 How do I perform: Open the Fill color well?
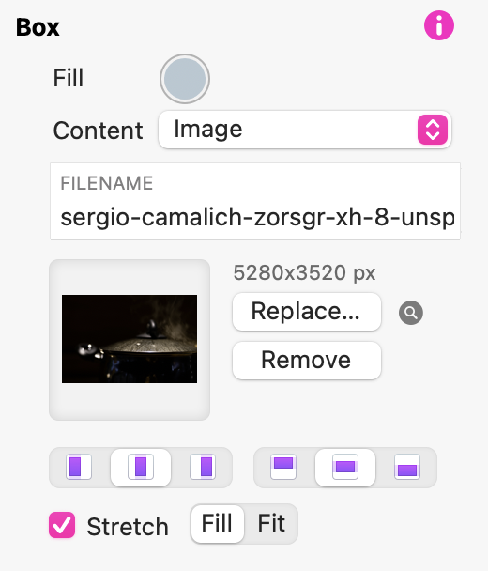[185, 79]
